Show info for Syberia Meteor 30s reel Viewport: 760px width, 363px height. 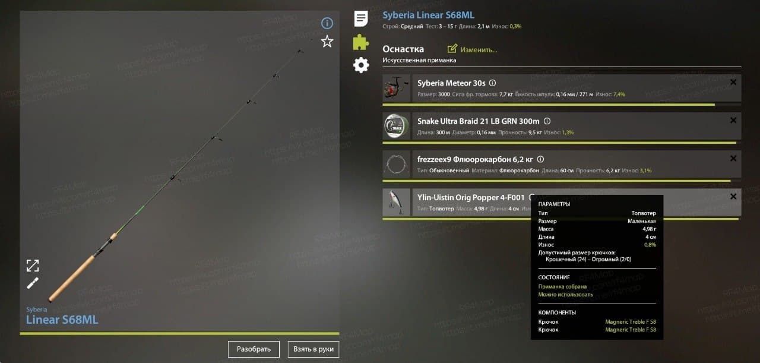coord(492,84)
